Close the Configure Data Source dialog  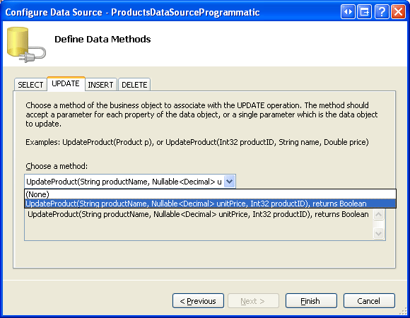pos(398,12)
